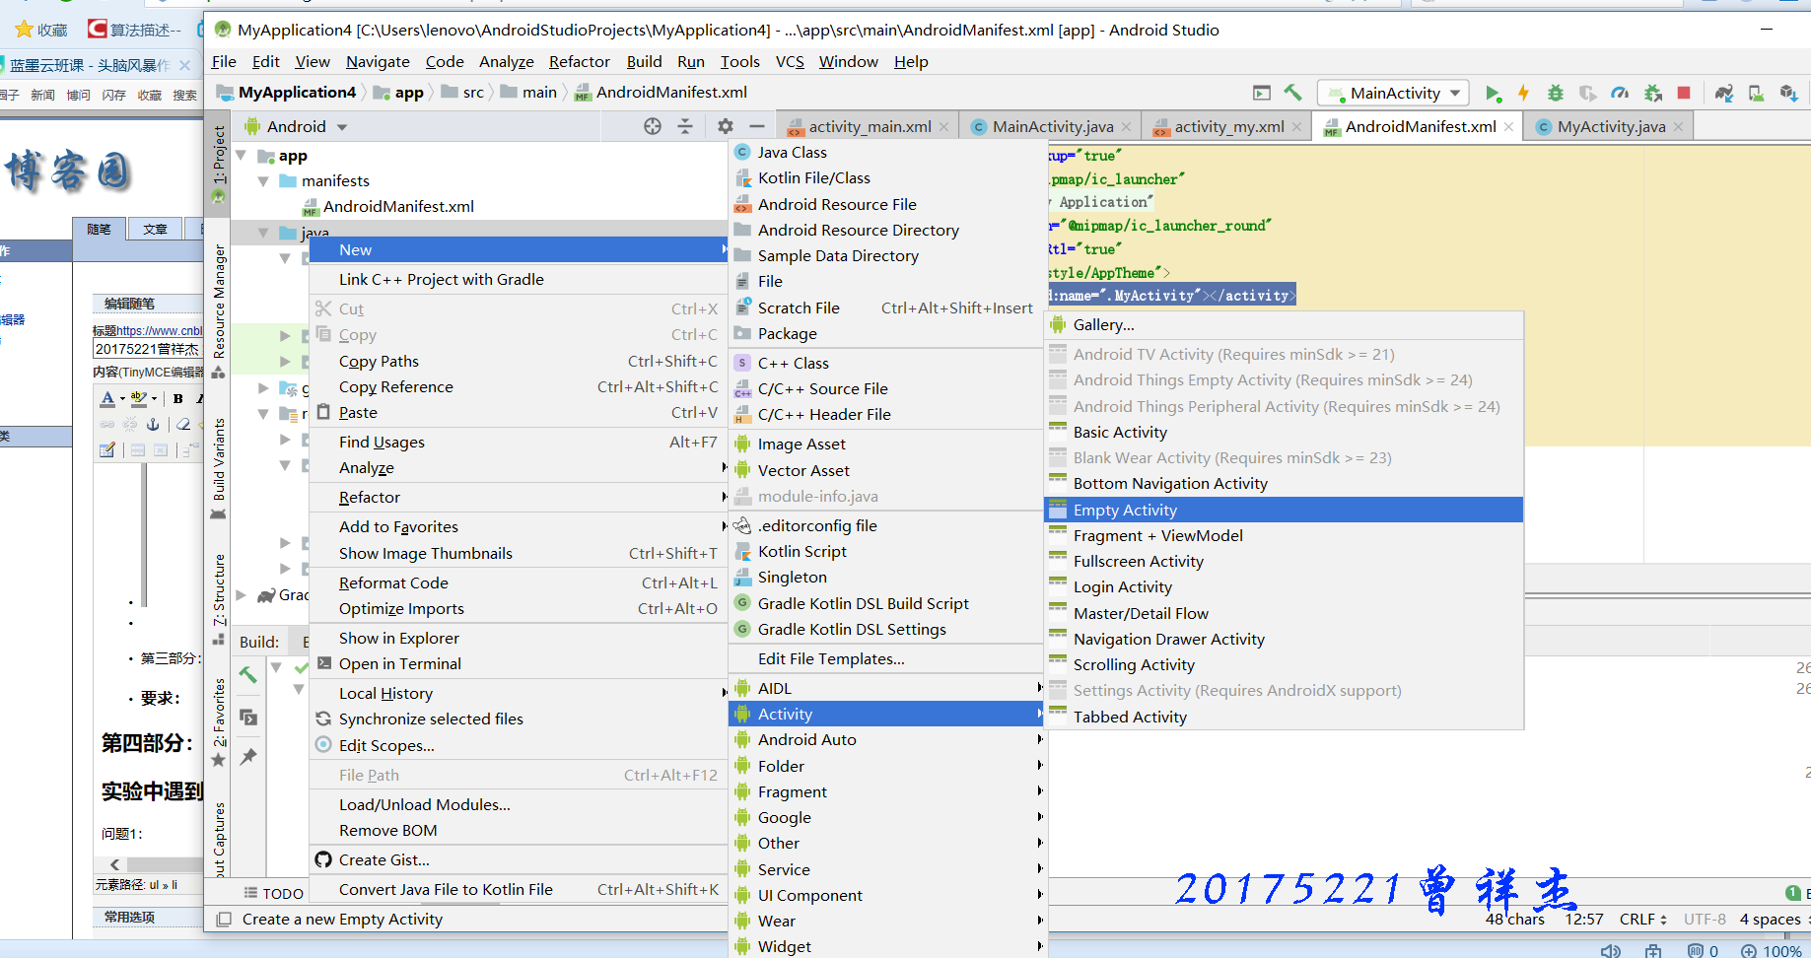The image size is (1811, 958).
Task: Open the TODO tool window
Action: click(274, 893)
